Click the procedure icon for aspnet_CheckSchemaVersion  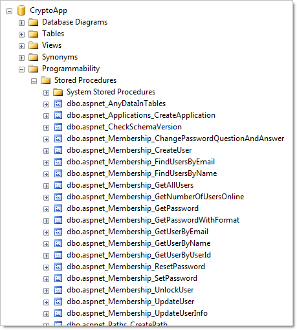58,127
